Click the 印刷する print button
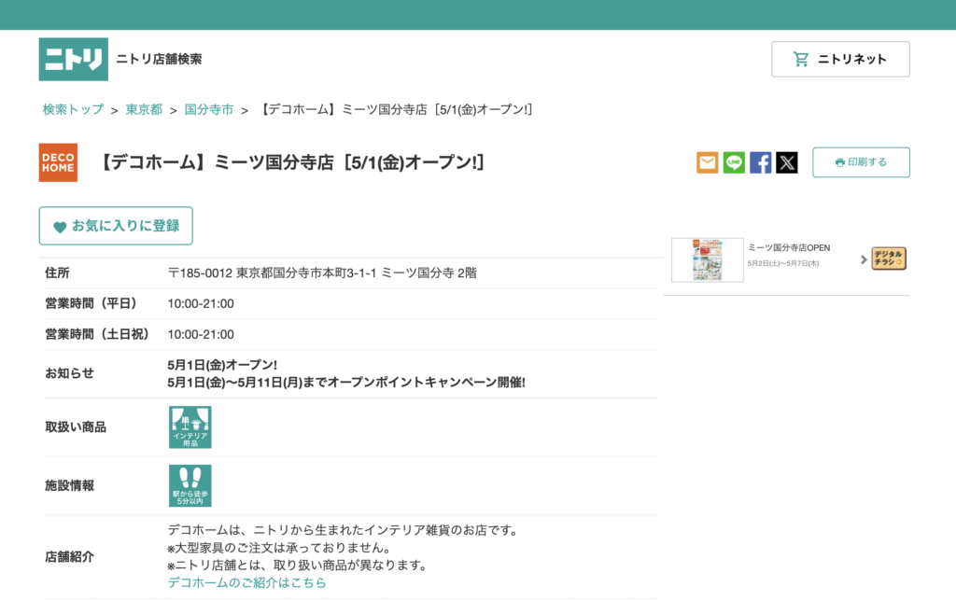This screenshot has width=956, height=601. pos(861,162)
